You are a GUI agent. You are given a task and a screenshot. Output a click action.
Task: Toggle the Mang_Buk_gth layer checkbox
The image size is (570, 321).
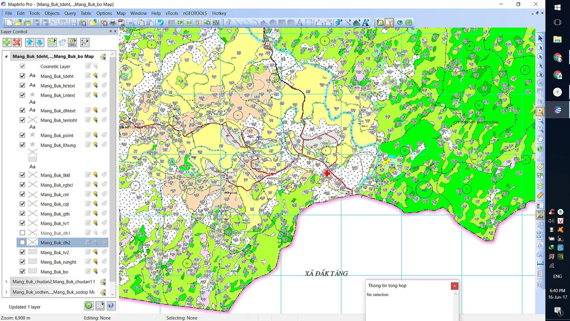22,214
